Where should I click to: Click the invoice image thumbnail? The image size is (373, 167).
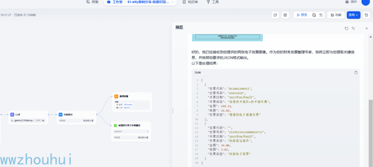pos(227,37)
